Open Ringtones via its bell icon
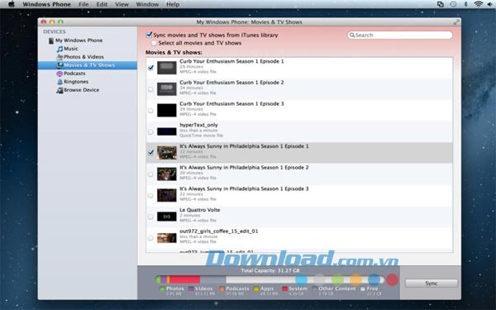 [60, 82]
